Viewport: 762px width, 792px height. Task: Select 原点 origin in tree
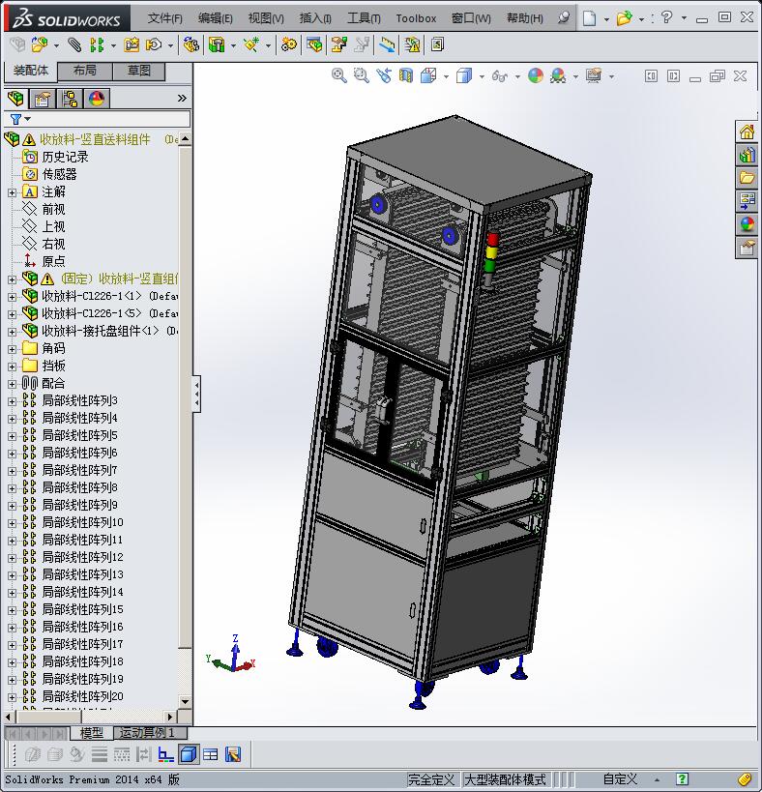click(53, 261)
